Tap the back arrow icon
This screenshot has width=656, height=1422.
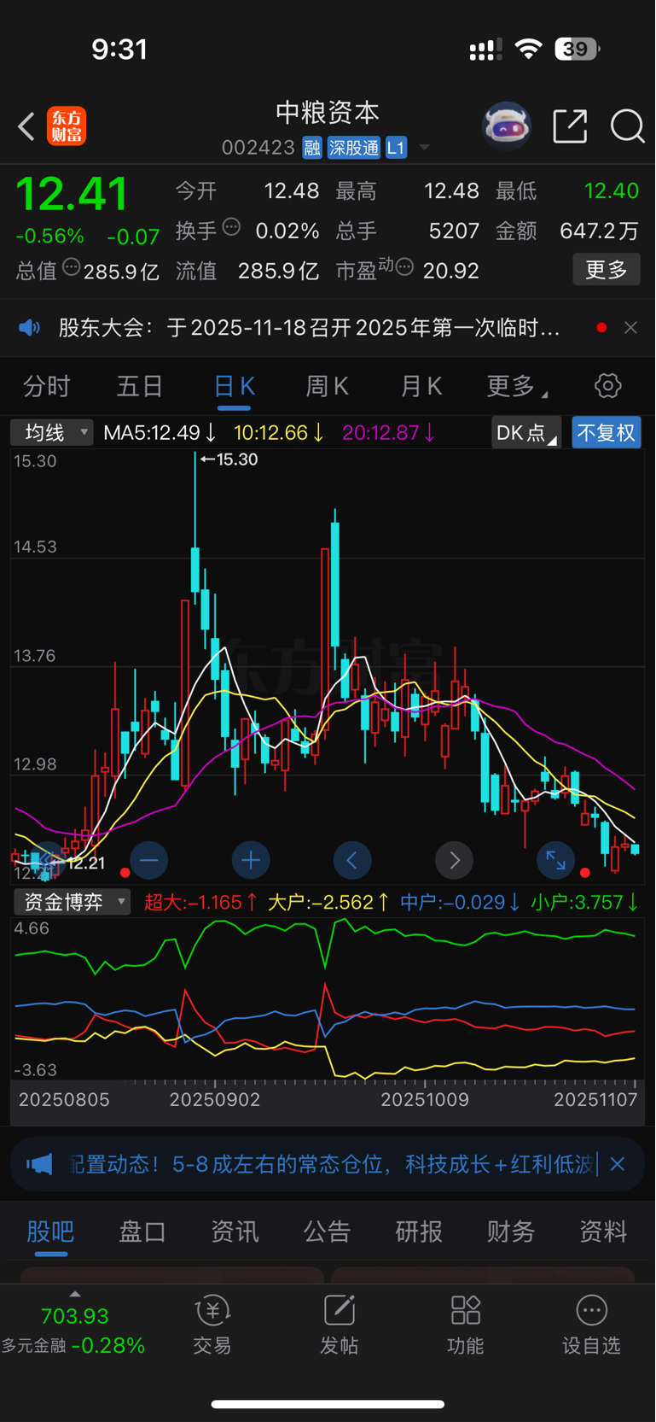click(x=26, y=126)
